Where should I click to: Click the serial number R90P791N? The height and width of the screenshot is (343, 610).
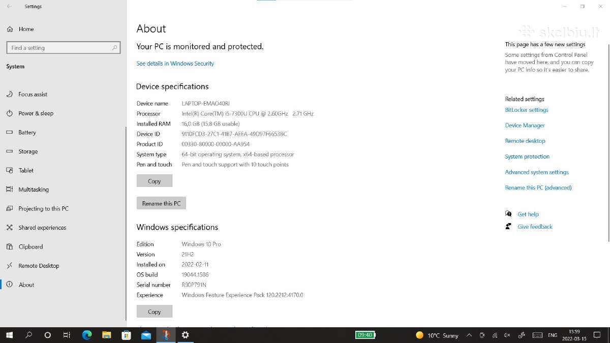pos(194,285)
